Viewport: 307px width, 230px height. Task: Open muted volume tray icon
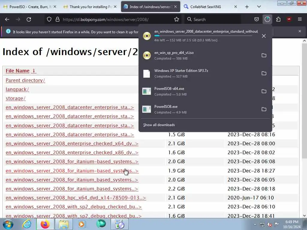point(270,225)
